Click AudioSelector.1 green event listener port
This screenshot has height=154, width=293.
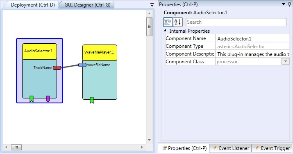coord(32,99)
